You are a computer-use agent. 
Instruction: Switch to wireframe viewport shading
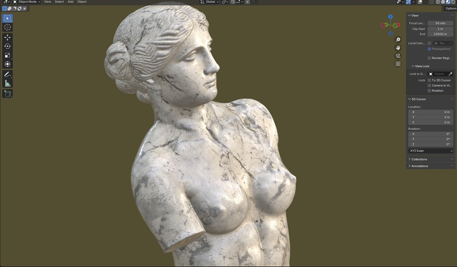[x=438, y=2]
